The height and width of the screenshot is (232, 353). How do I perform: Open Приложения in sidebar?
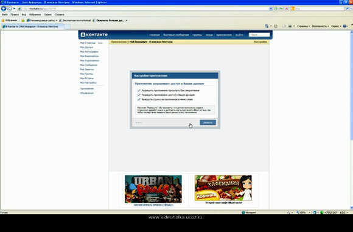click(x=86, y=88)
